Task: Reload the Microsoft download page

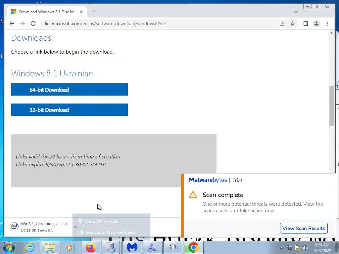Action: (x=33, y=23)
